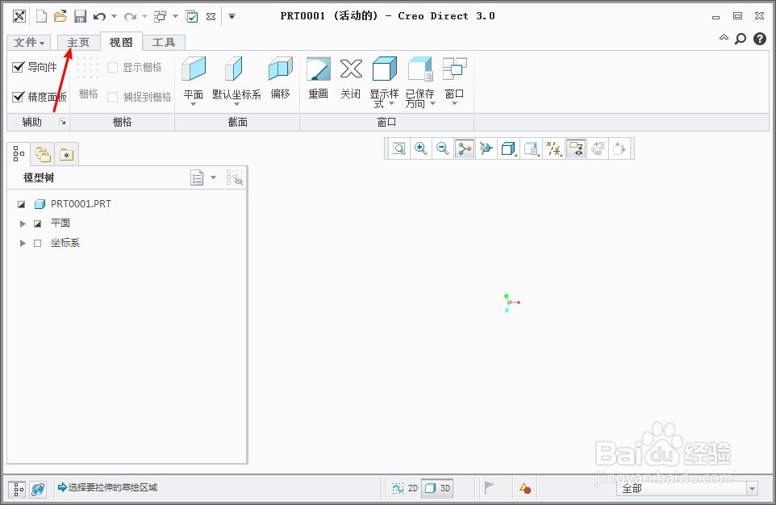This screenshot has width=776, height=505.
Task: Select PRT0001.PRT in the model tree
Action: 81,204
